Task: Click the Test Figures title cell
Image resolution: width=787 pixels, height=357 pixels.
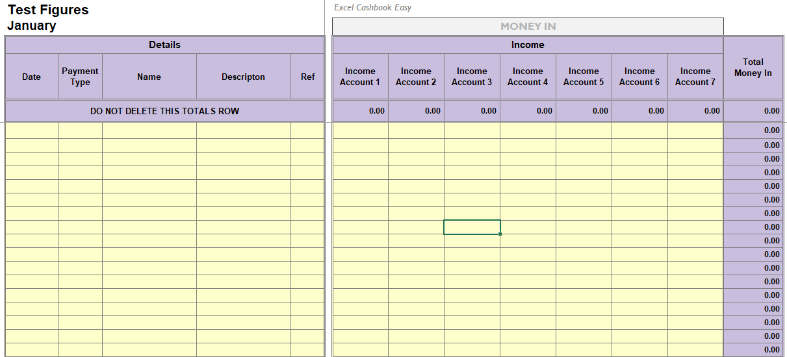Action: [48, 10]
